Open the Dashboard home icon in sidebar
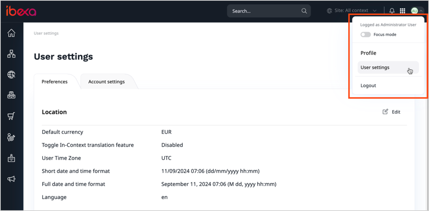This screenshot has height=211, width=429. pos(11,33)
